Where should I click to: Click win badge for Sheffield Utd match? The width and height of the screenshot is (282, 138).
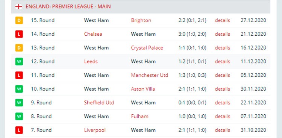pyautogui.click(x=19, y=103)
